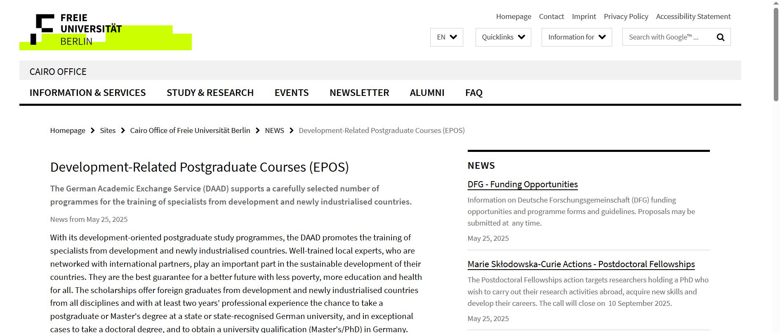Click the EPOS article title heading
This screenshot has width=780, height=333.
200,167
